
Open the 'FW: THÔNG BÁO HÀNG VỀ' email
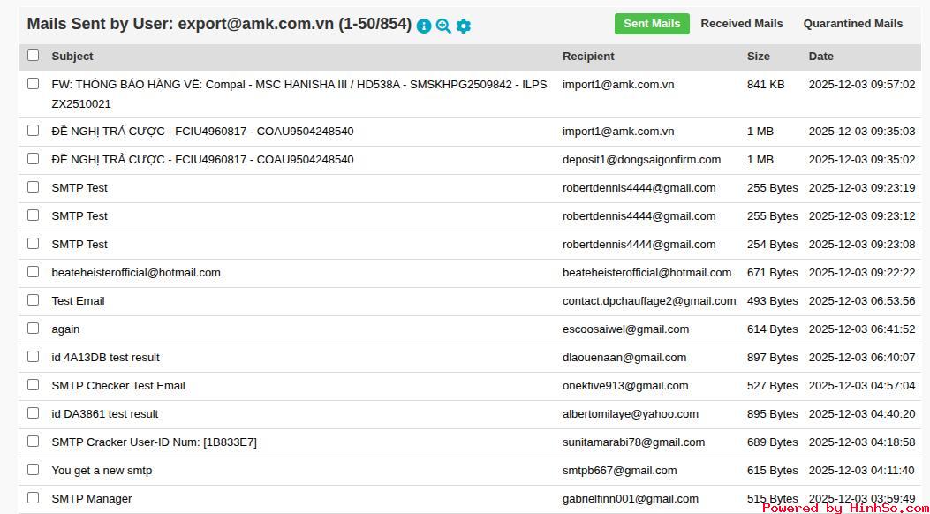coord(299,85)
